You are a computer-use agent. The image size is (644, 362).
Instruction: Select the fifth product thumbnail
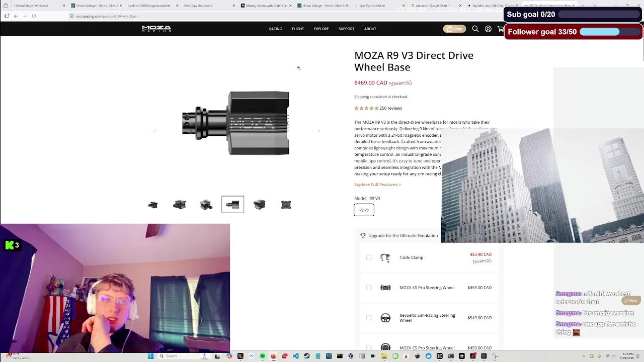pos(260,205)
